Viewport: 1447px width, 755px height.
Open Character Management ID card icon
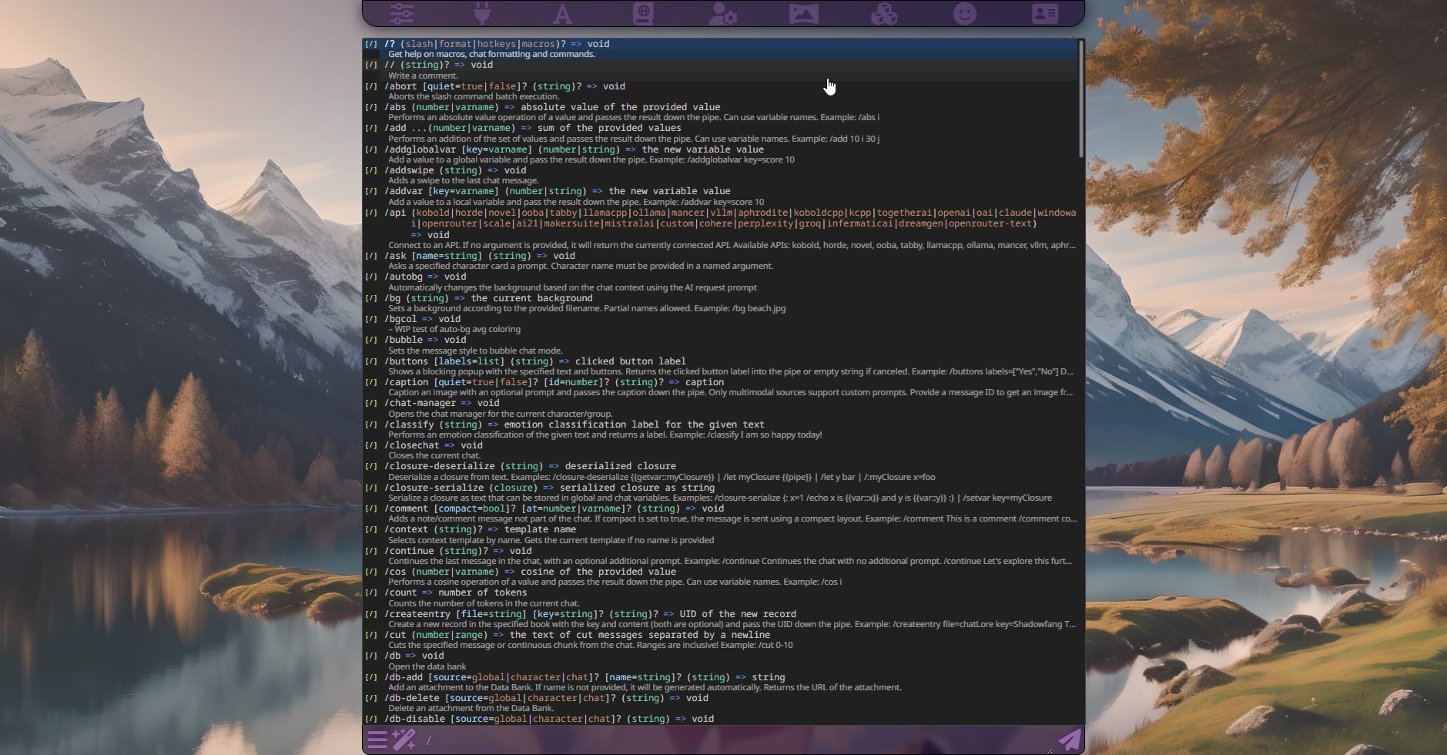pyautogui.click(x=1045, y=13)
